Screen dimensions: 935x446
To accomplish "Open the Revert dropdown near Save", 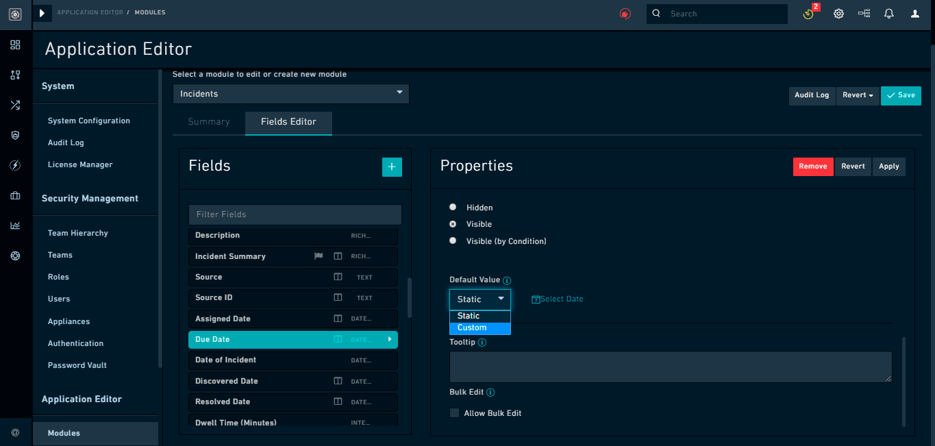I will click(858, 96).
